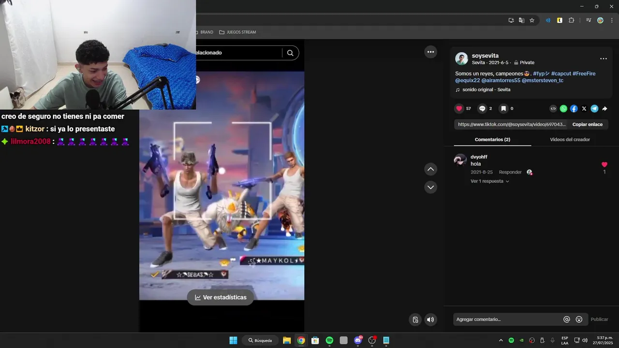The image size is (619, 348).
Task: Open the #FreeFire hashtag
Action: click(584, 73)
